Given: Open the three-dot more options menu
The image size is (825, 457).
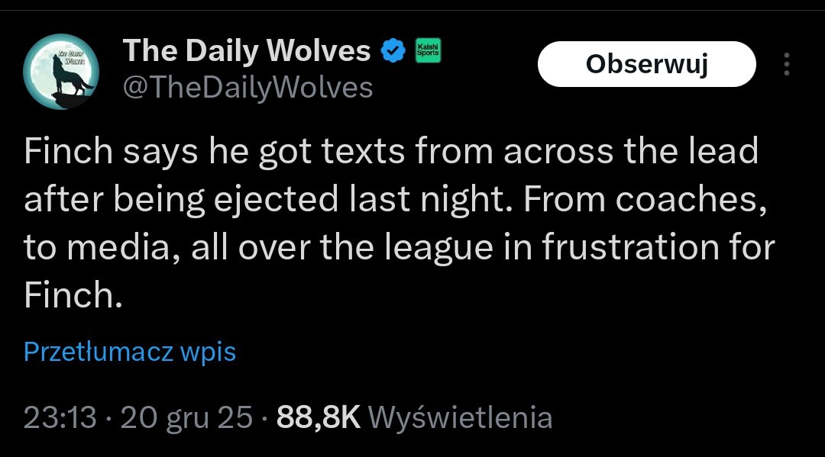Looking at the screenshot, I should (x=786, y=65).
